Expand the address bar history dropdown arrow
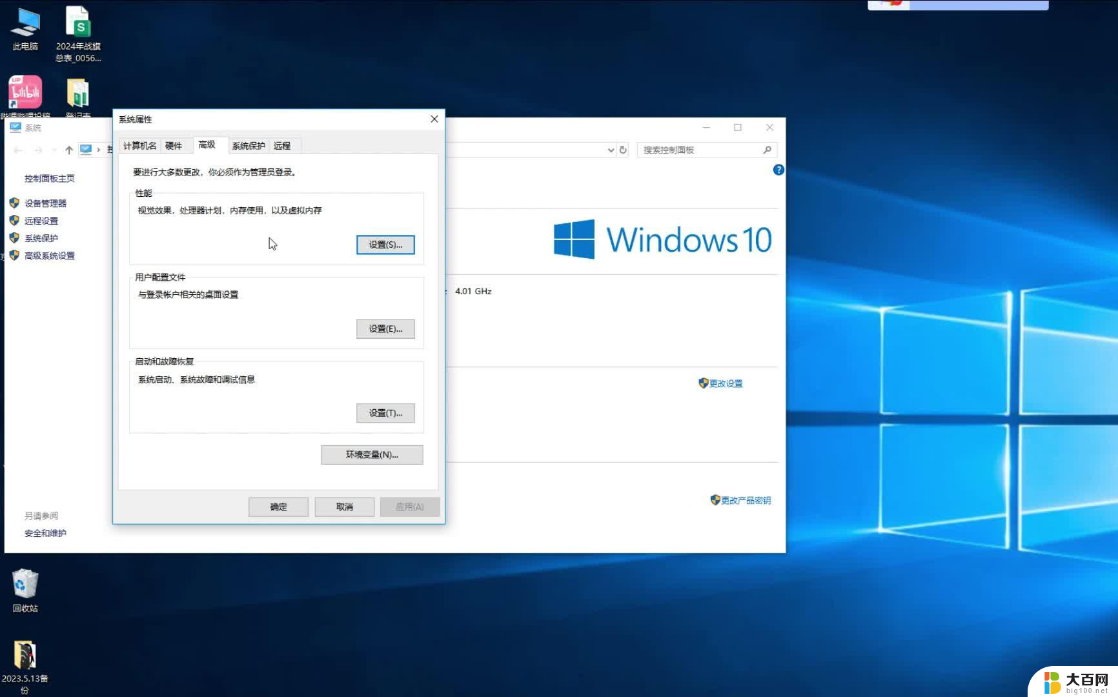Viewport: 1118px width, 697px height. coord(611,150)
